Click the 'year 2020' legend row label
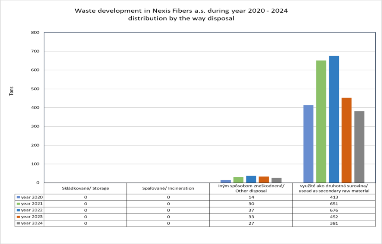 (x=32, y=197)
